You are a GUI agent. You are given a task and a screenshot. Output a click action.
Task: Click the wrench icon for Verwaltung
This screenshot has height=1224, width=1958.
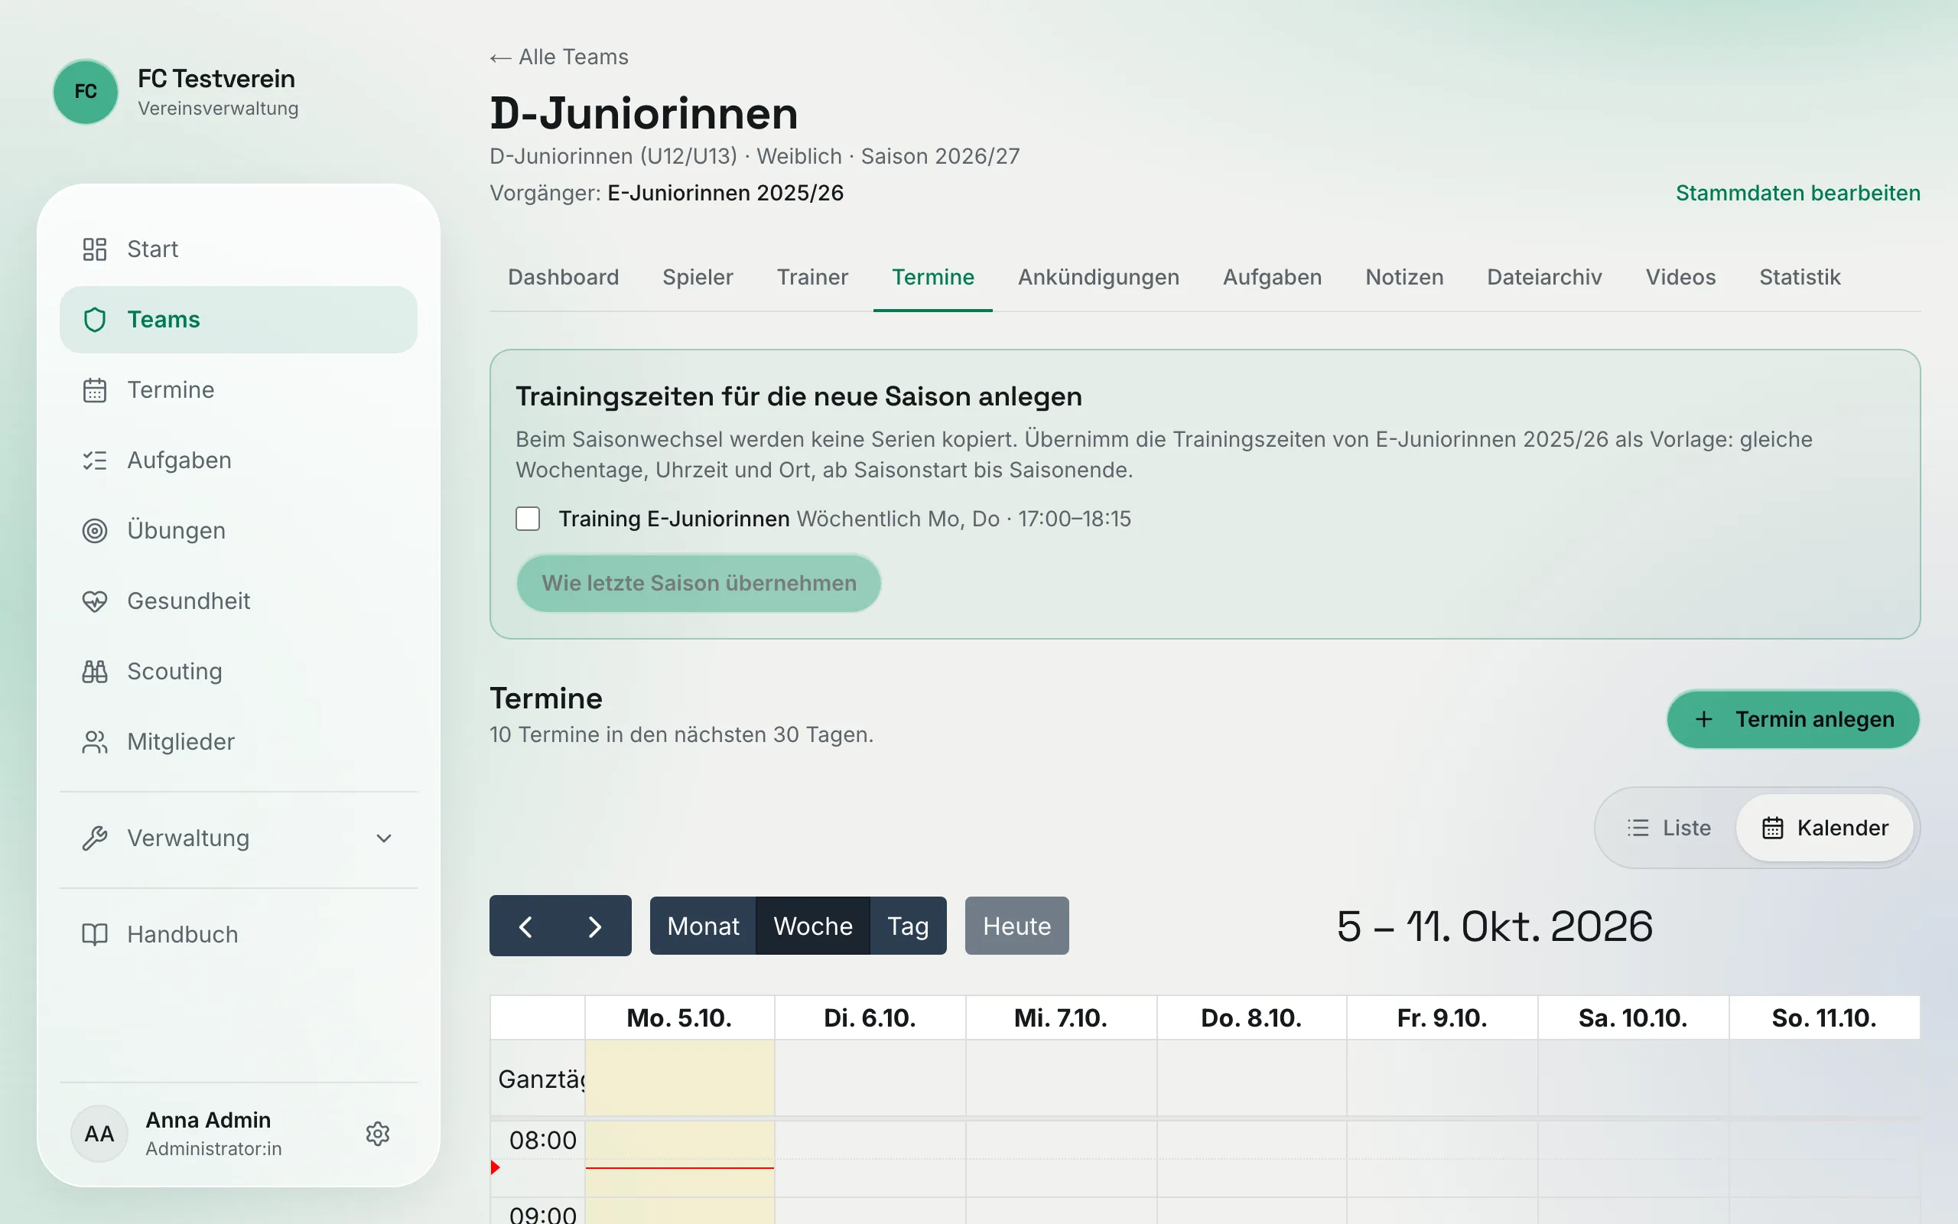[95, 838]
